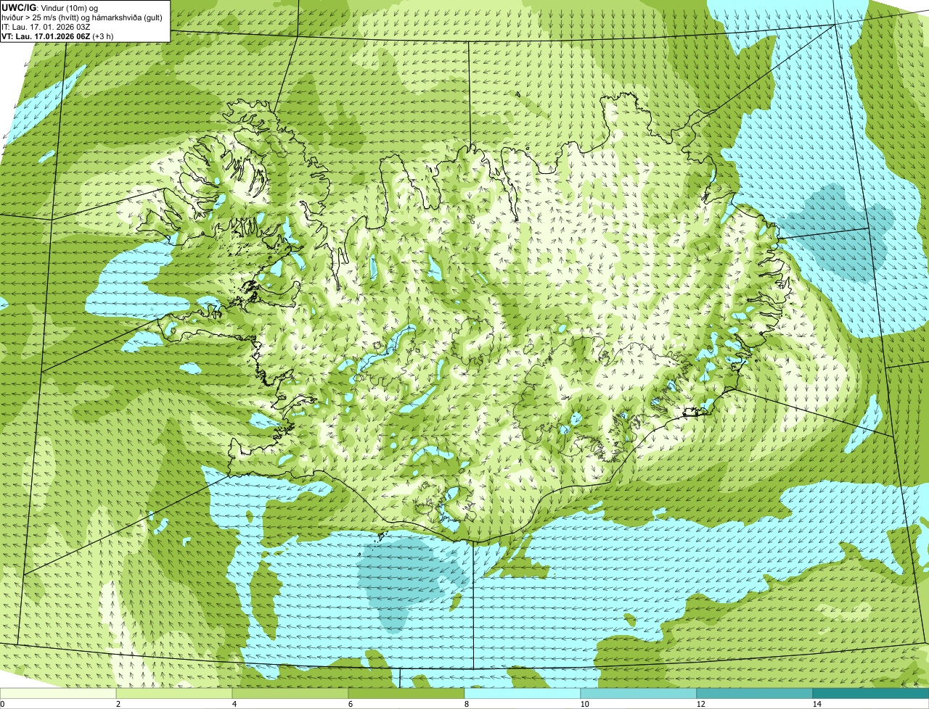Click the legend label '14'
This screenshot has width=929, height=709.
click(x=817, y=704)
